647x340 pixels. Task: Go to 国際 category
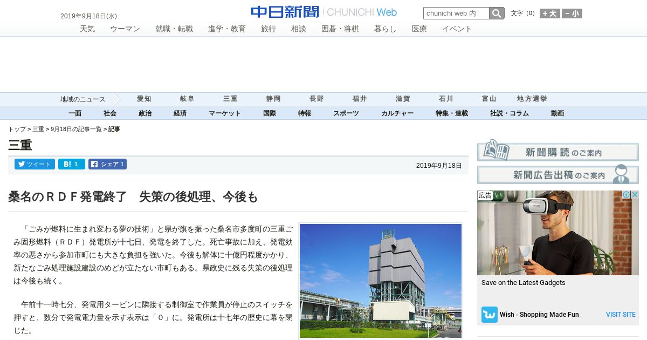270,113
